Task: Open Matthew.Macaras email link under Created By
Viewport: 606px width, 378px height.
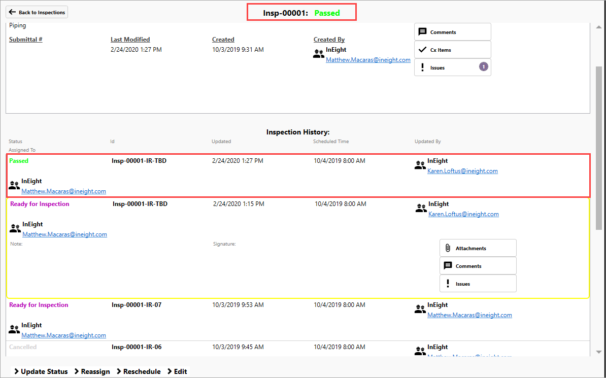Action: point(368,60)
